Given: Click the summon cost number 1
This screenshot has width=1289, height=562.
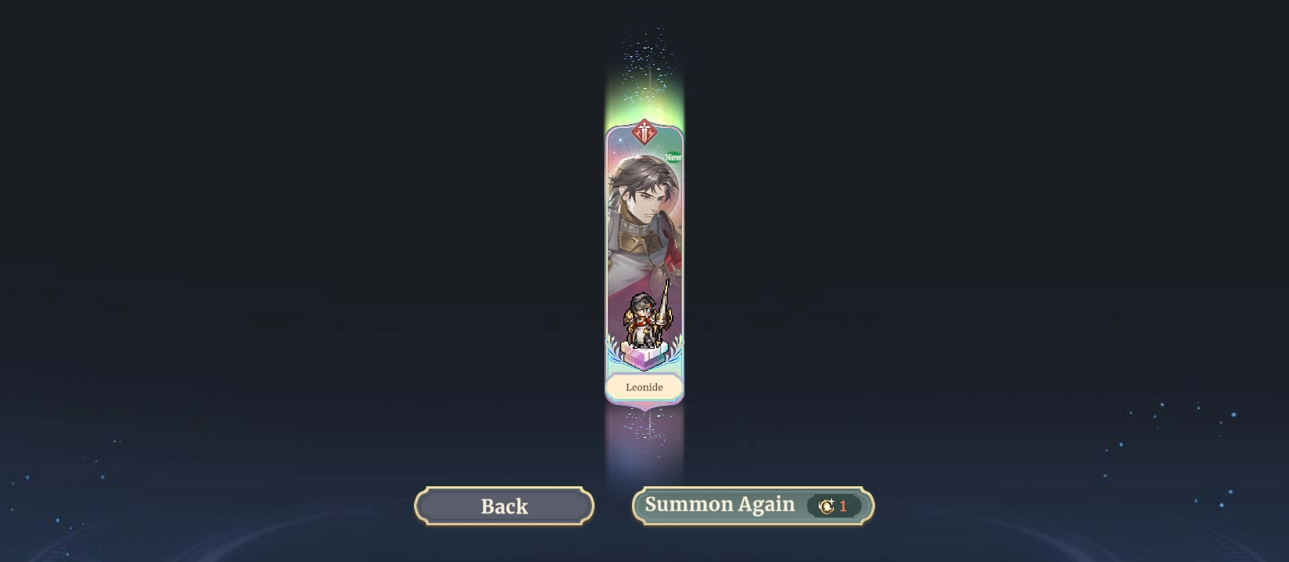Looking at the screenshot, I should (x=843, y=507).
